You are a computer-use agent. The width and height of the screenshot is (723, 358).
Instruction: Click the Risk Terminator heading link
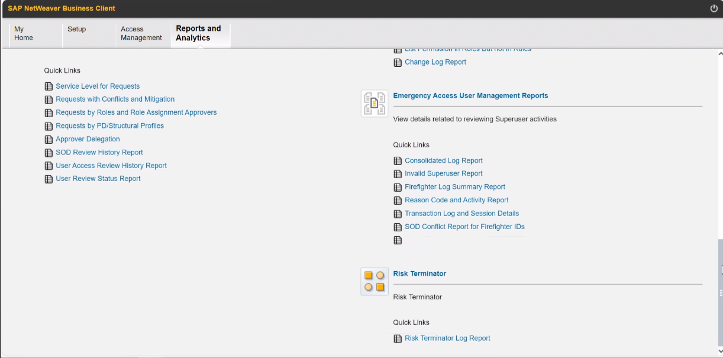[x=419, y=274]
